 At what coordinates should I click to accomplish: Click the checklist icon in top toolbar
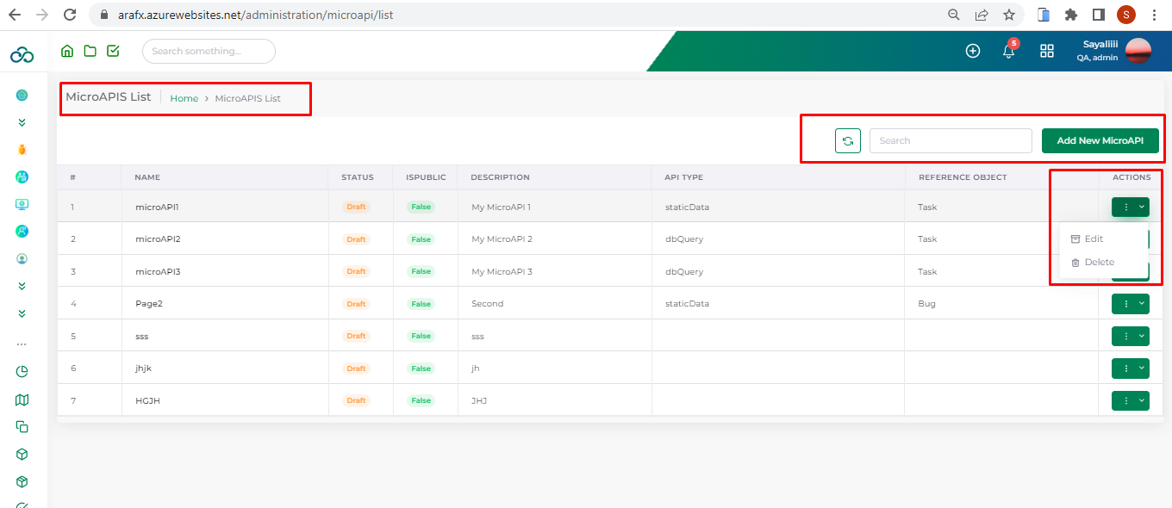click(113, 51)
